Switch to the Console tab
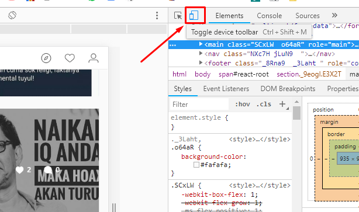359x212 pixels. pos(269,16)
